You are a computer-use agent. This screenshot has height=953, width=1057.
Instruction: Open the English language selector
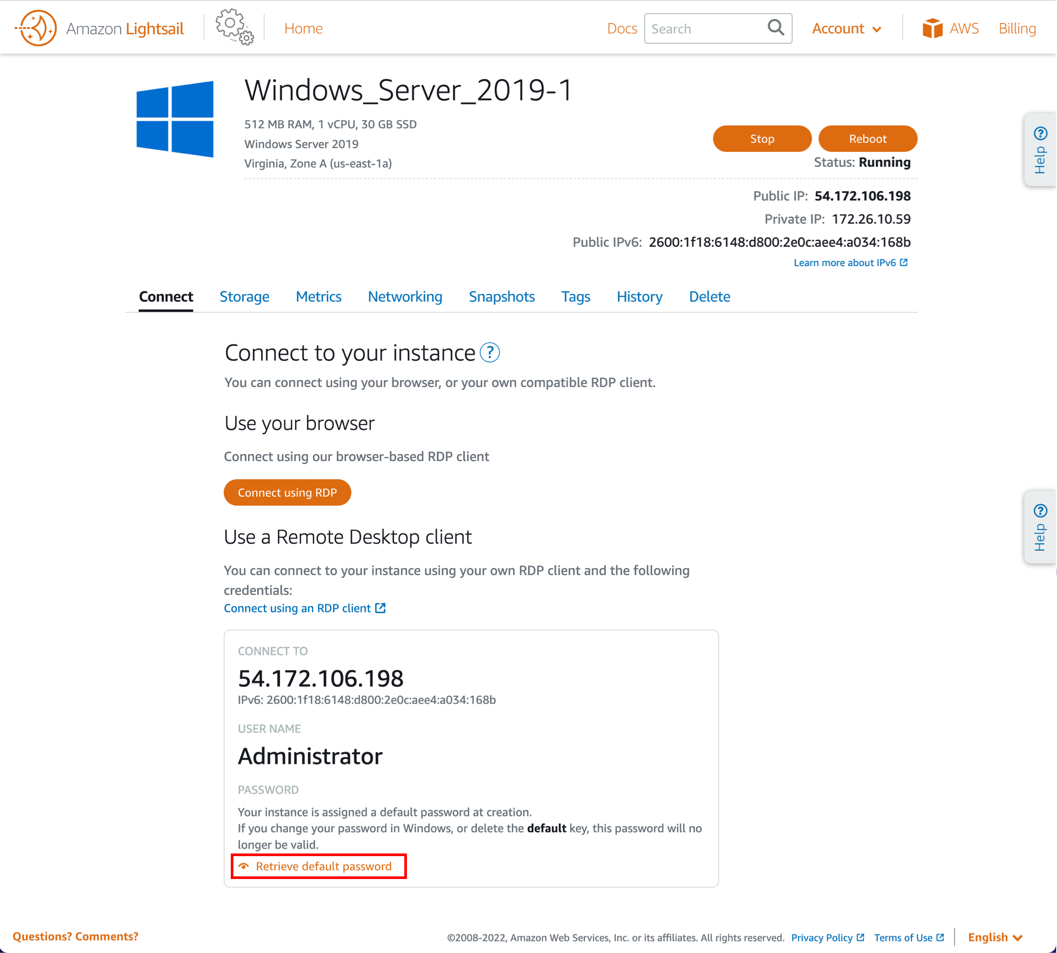pos(995,937)
